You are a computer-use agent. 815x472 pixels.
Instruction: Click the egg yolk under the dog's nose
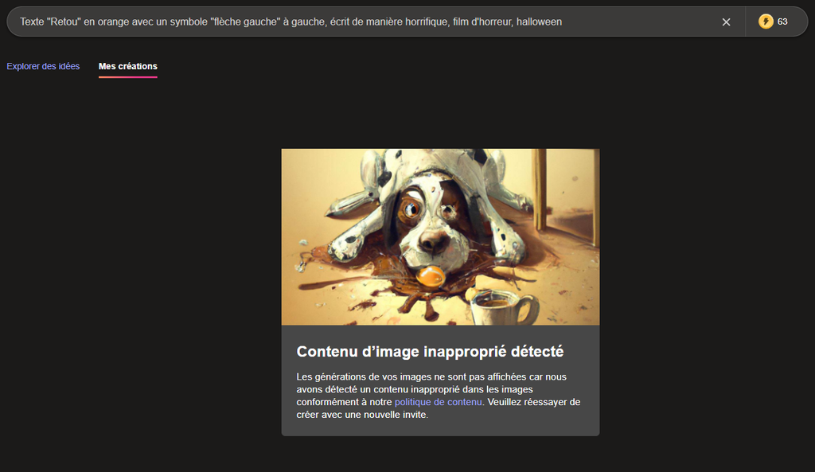(x=431, y=277)
